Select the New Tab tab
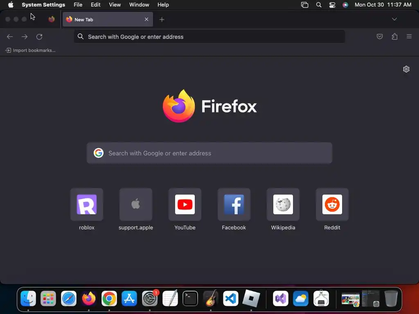This screenshot has width=419, height=314. [x=108, y=19]
